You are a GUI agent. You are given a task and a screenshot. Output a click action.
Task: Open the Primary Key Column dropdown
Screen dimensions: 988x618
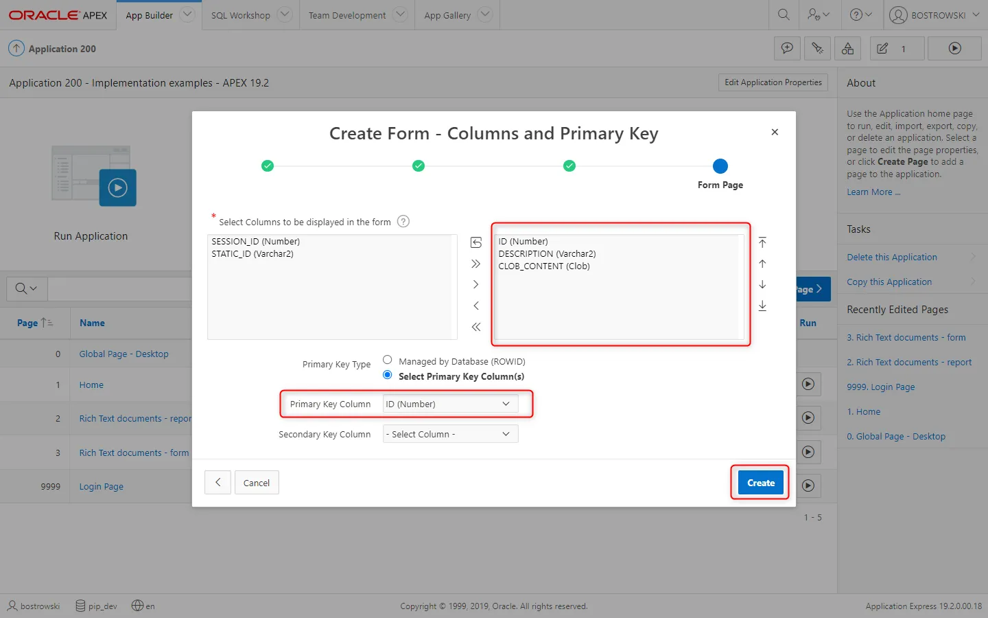[449, 404]
